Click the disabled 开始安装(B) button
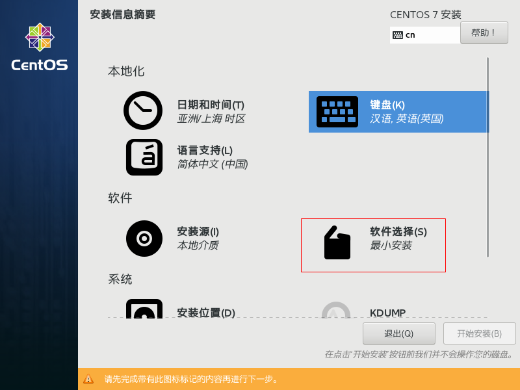 pyautogui.click(x=479, y=333)
